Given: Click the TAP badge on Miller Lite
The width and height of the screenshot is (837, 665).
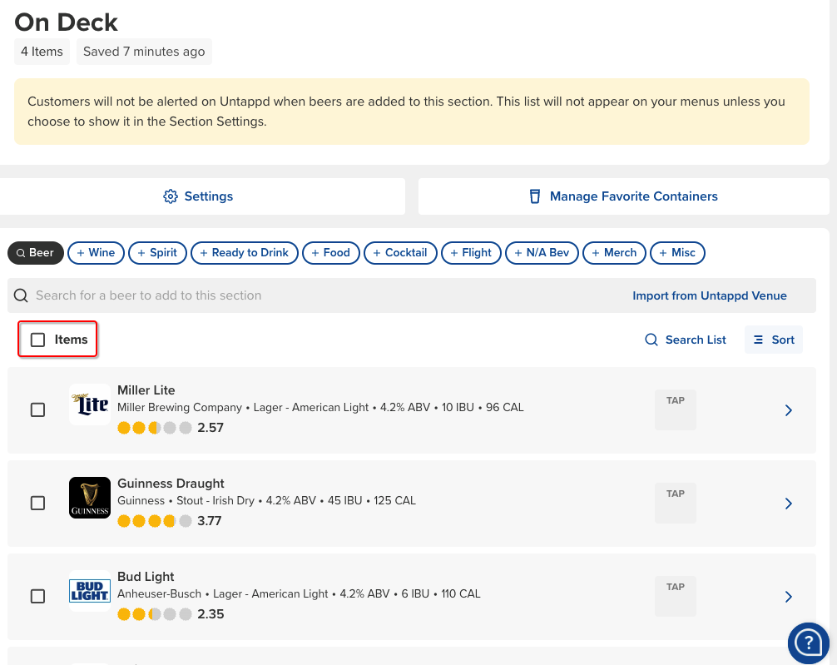Looking at the screenshot, I should pos(675,409).
